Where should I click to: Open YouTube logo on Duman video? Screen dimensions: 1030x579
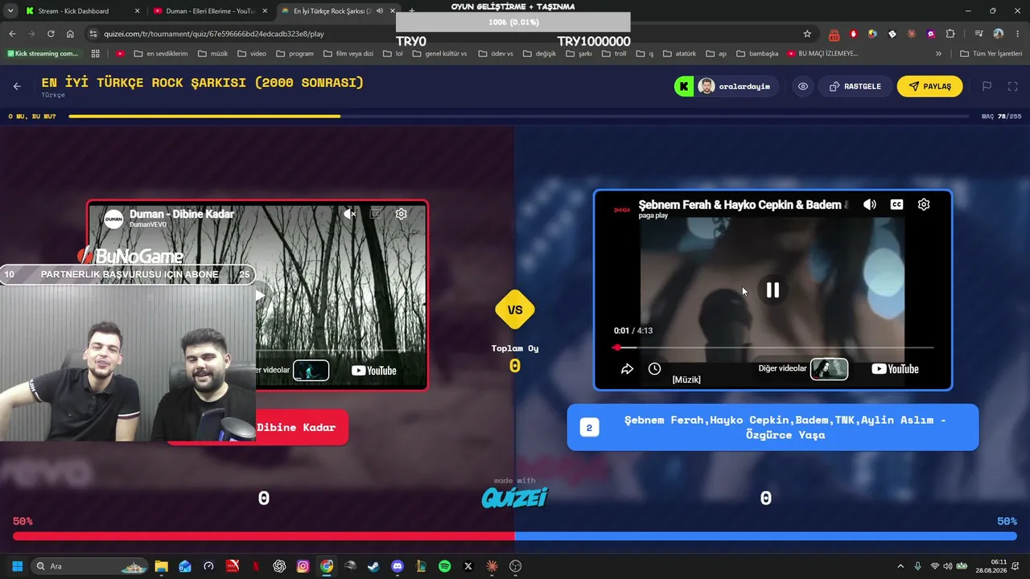point(374,371)
